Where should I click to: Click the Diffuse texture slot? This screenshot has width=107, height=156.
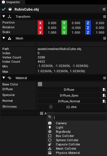click(69, 90)
